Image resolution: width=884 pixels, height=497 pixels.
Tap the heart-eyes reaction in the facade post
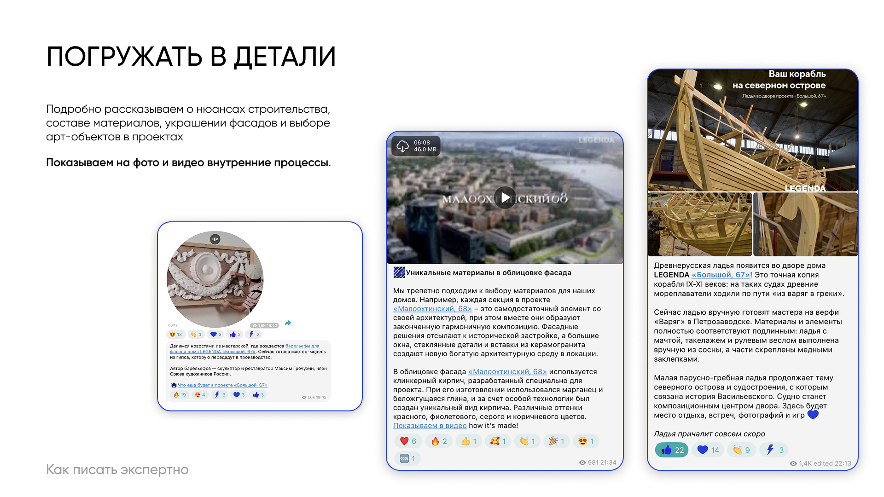click(x=586, y=441)
